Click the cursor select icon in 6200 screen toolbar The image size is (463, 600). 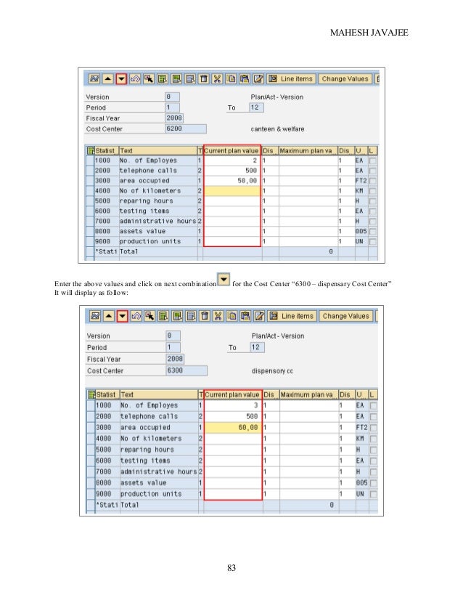point(149,79)
